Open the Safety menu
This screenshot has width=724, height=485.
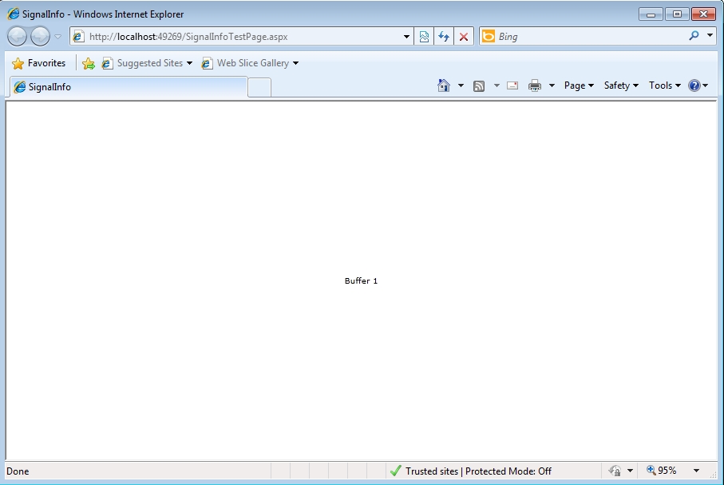(620, 85)
